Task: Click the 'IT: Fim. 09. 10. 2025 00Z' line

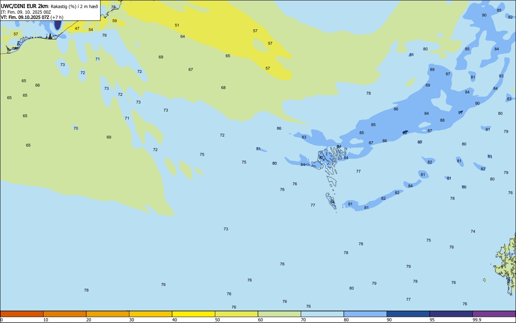Action: point(26,12)
